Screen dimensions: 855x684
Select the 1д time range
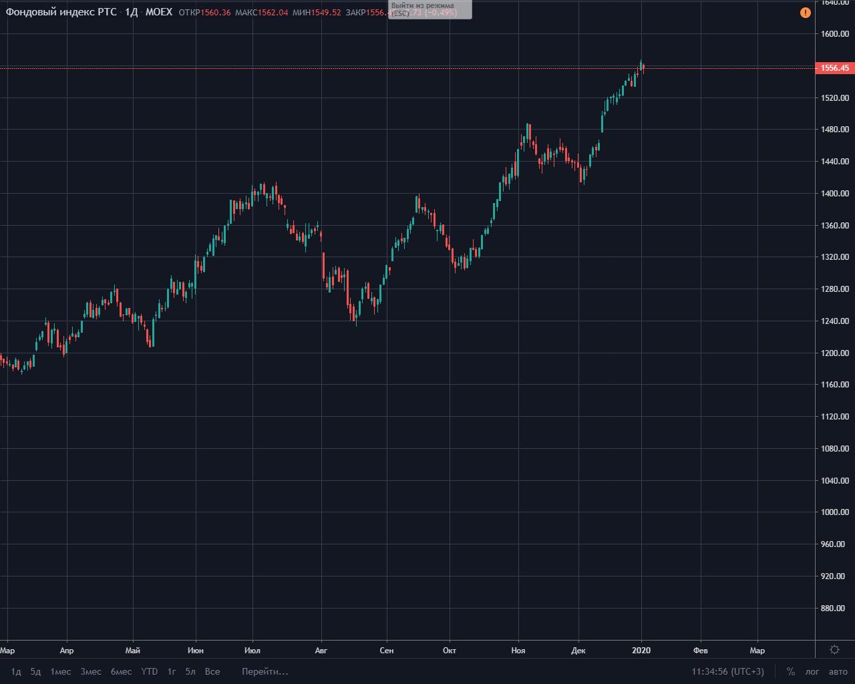pos(16,671)
